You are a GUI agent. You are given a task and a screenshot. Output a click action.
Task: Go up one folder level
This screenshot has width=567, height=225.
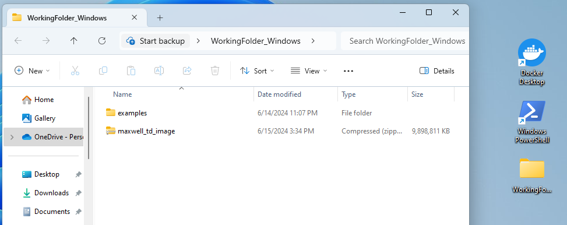74,41
